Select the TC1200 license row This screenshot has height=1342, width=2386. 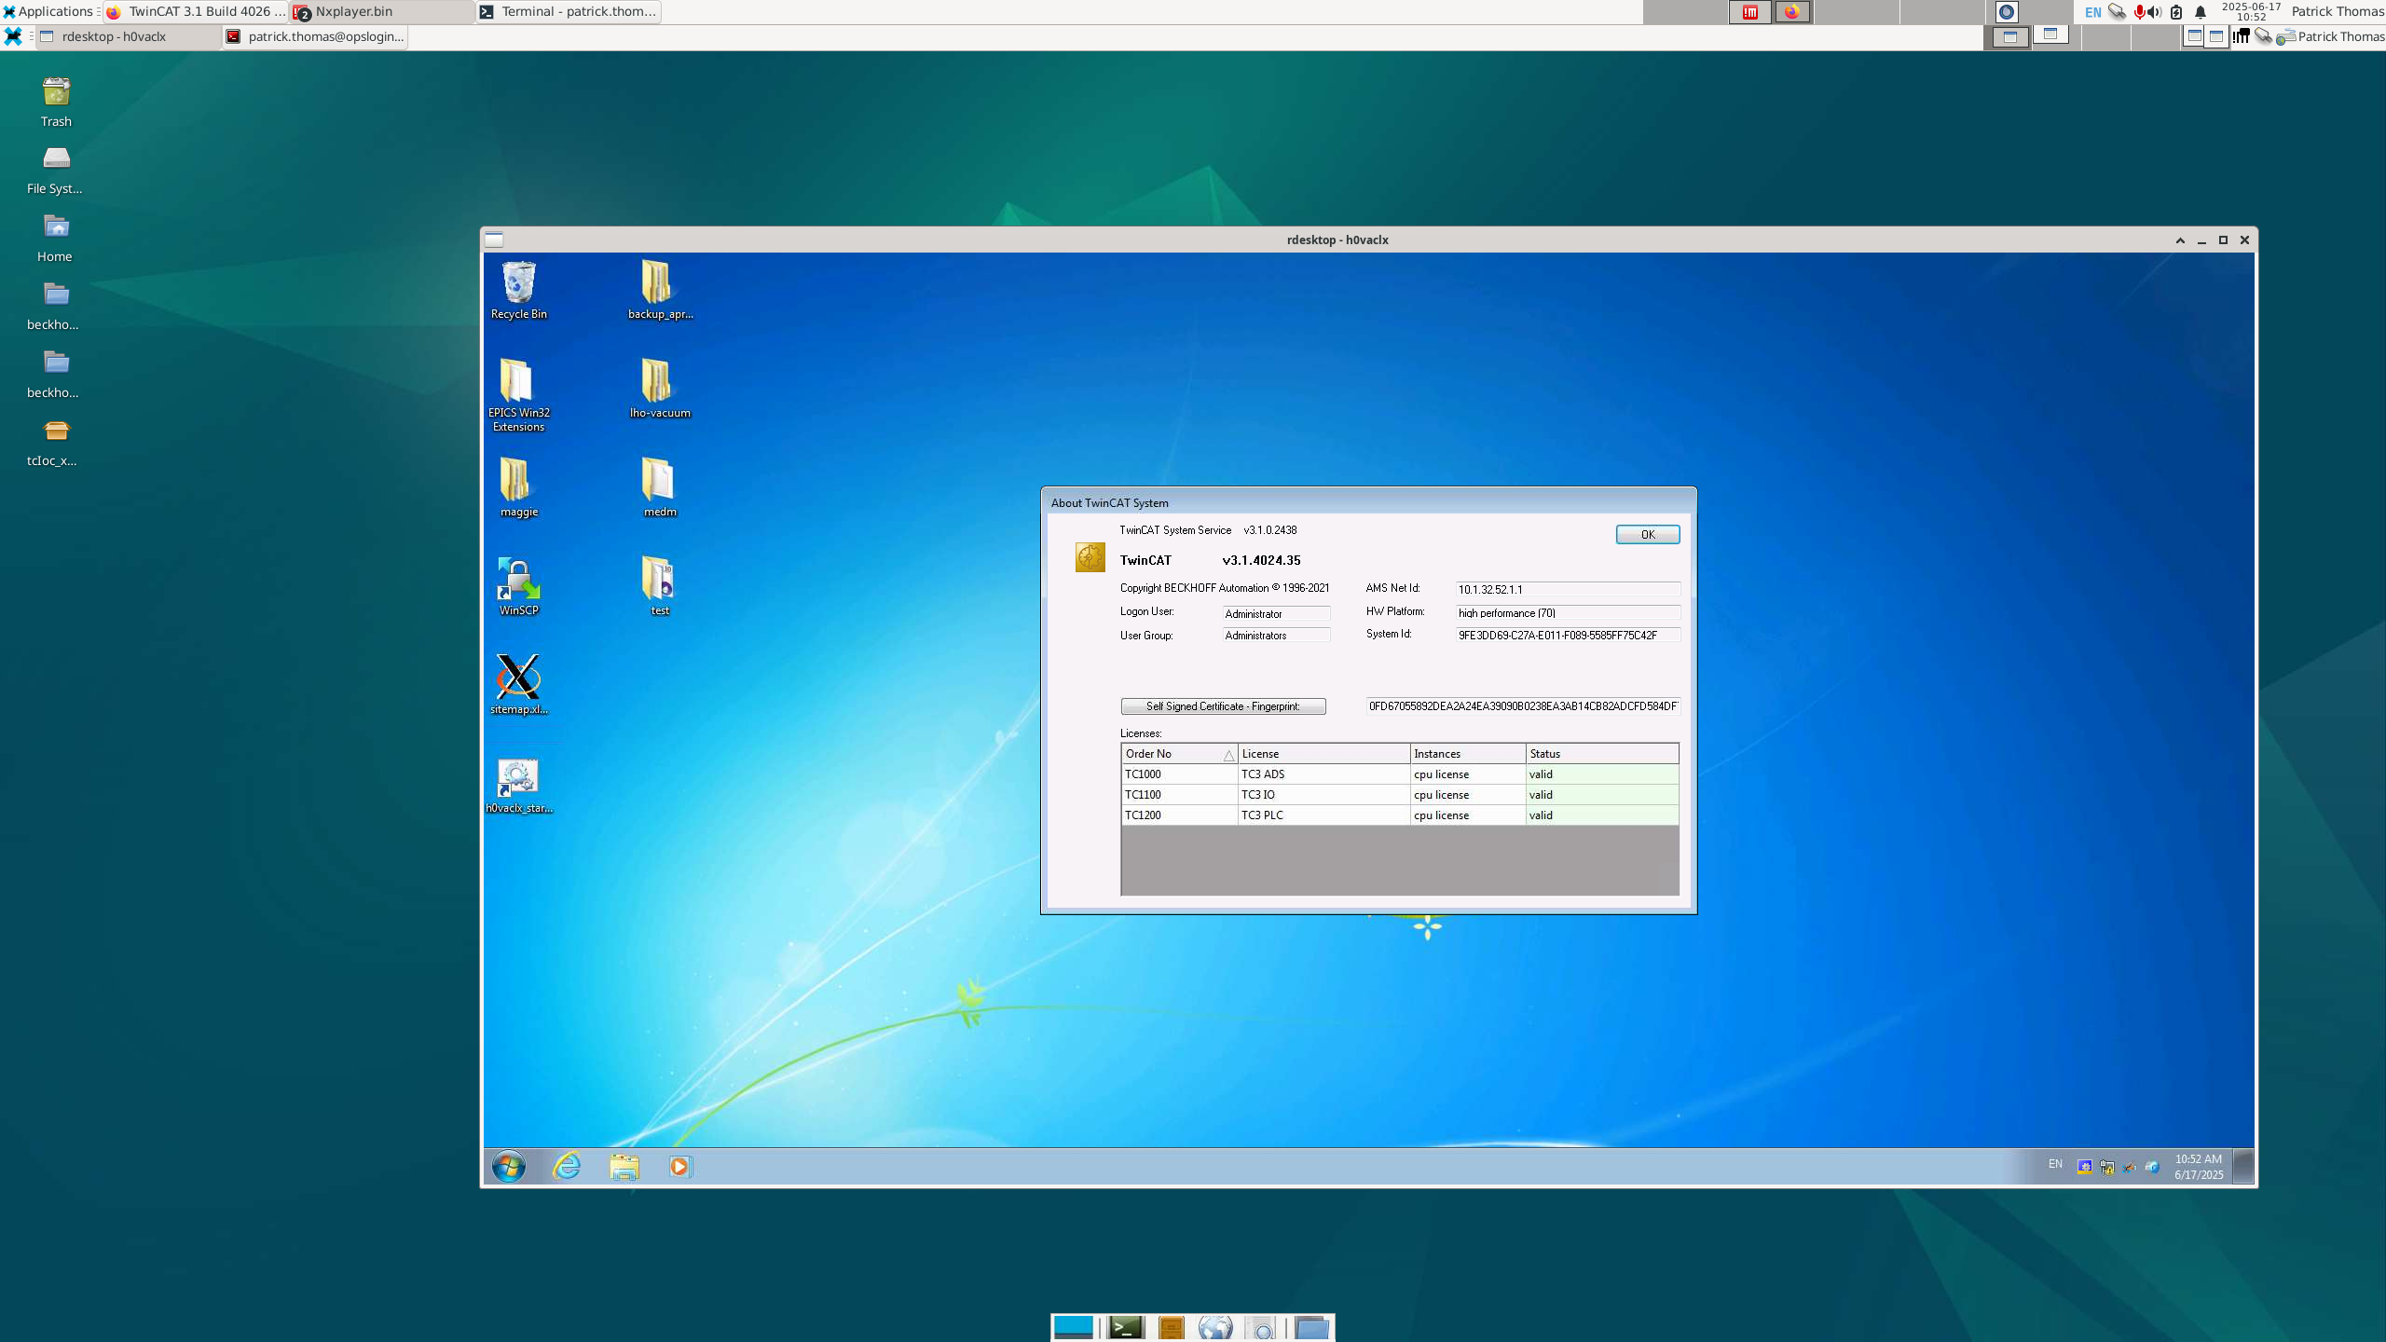(x=1400, y=815)
